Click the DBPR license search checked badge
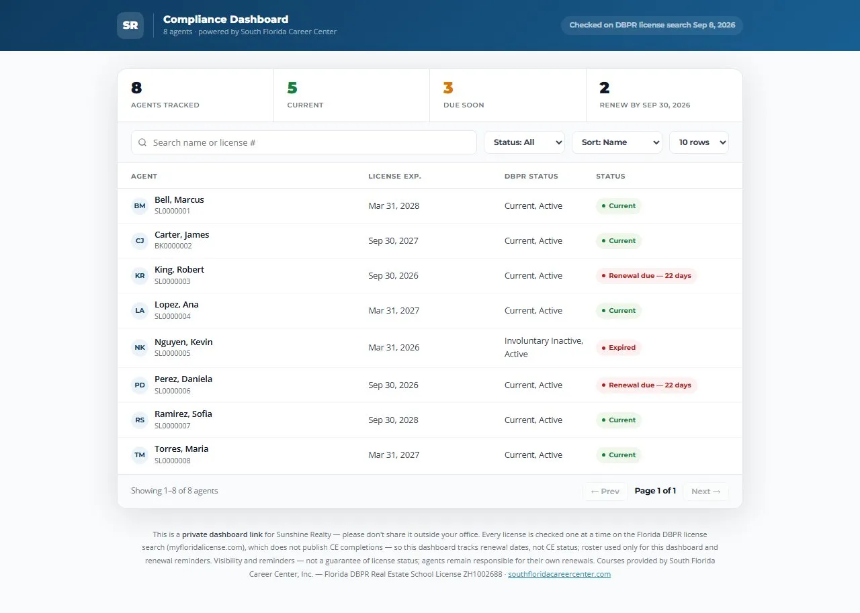The height and width of the screenshot is (613, 860). [652, 25]
